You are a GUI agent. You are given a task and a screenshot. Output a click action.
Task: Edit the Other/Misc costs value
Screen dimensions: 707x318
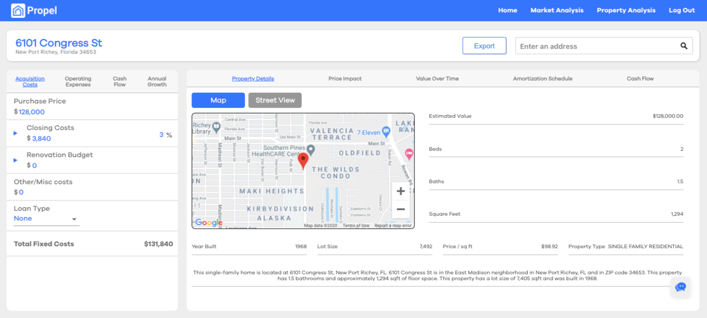21,192
